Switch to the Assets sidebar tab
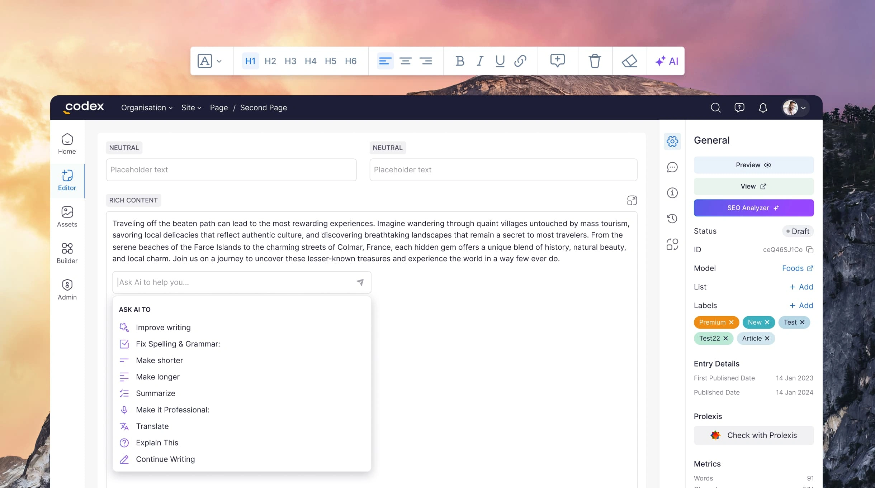This screenshot has width=875, height=488. click(67, 216)
